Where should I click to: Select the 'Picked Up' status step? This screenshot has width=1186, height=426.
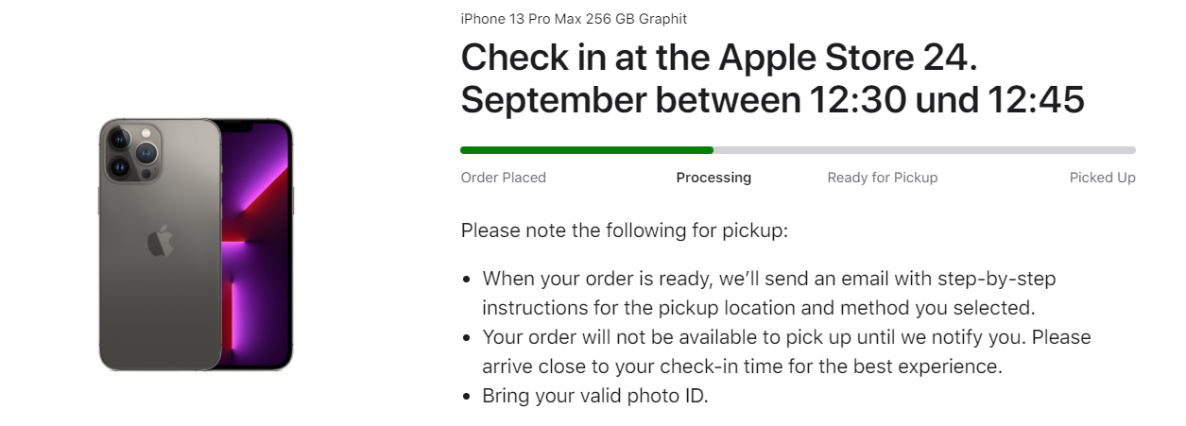click(x=1102, y=178)
